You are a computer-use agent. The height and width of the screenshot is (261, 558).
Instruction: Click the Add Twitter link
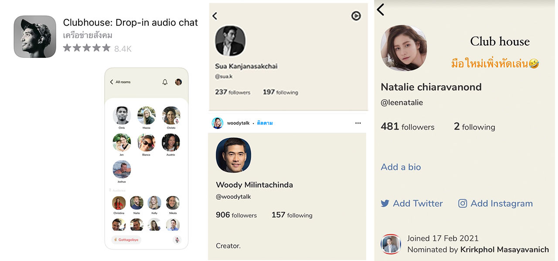click(x=412, y=204)
